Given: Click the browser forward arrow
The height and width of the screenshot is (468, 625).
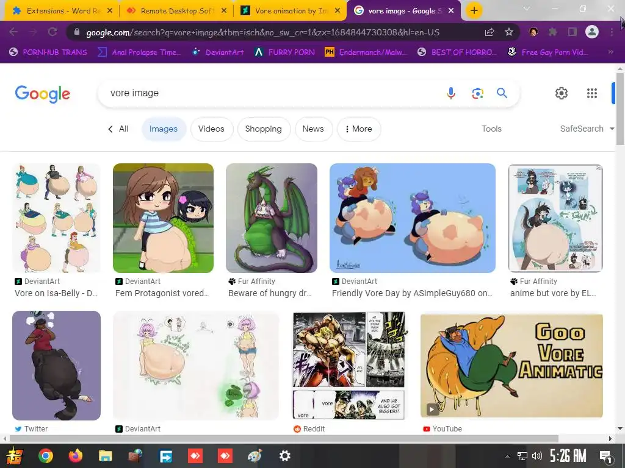Looking at the screenshot, I should pos(33,32).
